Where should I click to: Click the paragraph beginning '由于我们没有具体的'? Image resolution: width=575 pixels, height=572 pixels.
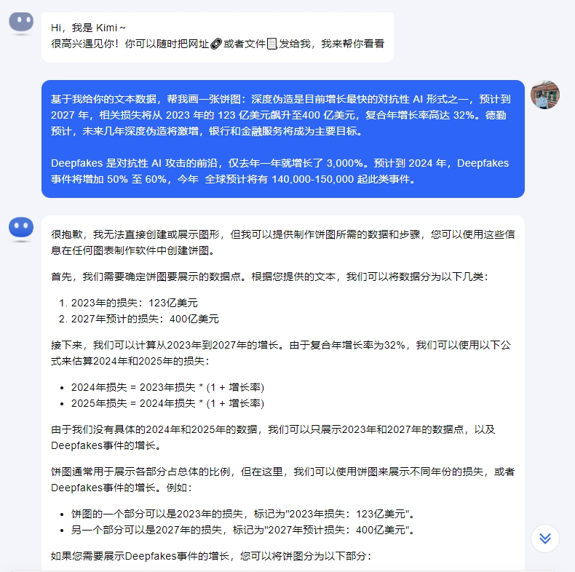pyautogui.click(x=273, y=437)
